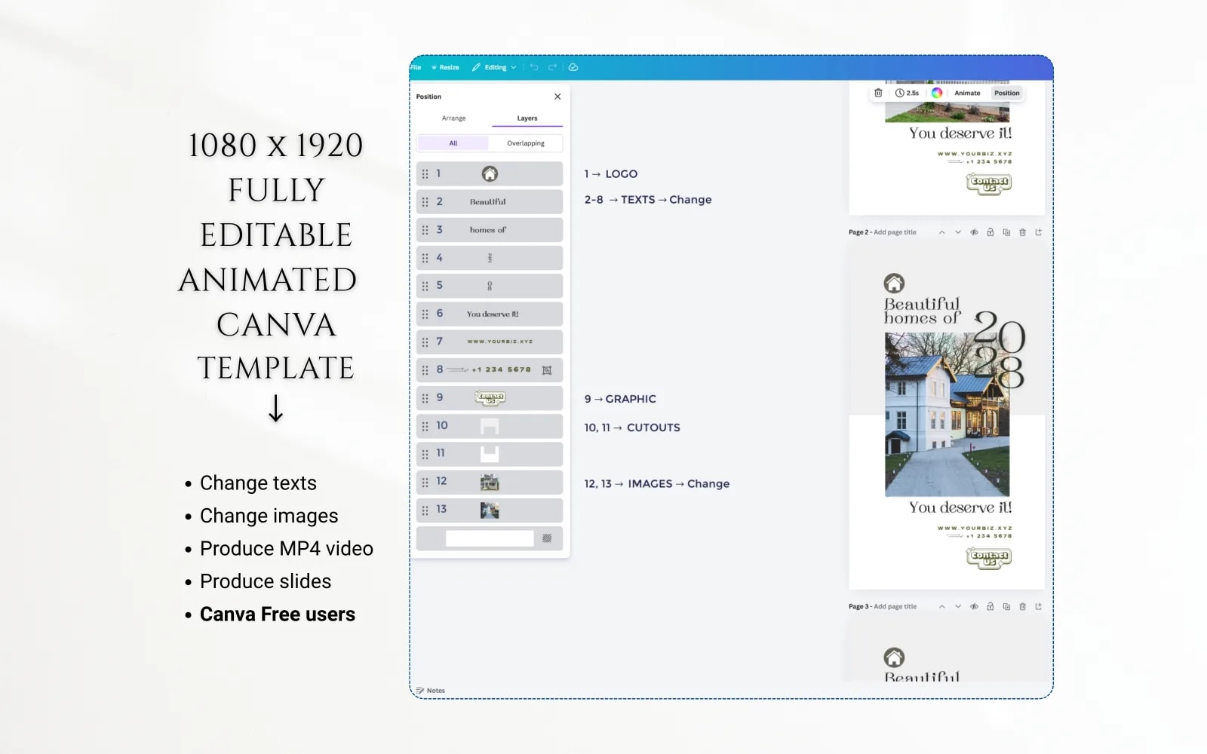This screenshot has width=1207, height=754.
Task: Lock Page 3
Action: (x=990, y=606)
